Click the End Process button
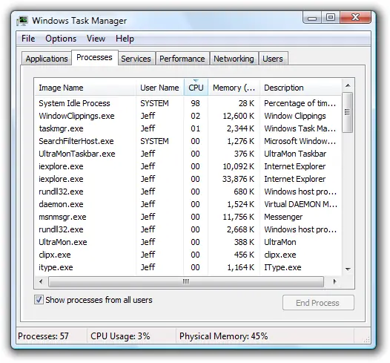The height and width of the screenshot is (363, 390). click(318, 303)
